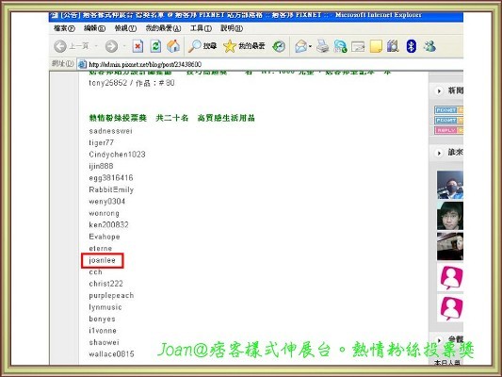Expand the 參觀 sidebar section arrow
This screenshot has width=502, height=377.
439,340
